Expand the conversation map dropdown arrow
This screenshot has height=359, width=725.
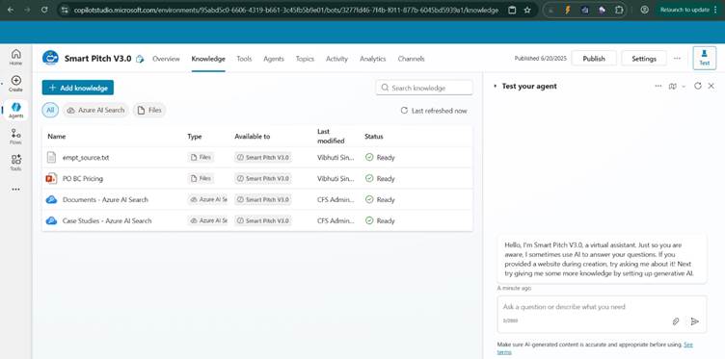coord(684,87)
